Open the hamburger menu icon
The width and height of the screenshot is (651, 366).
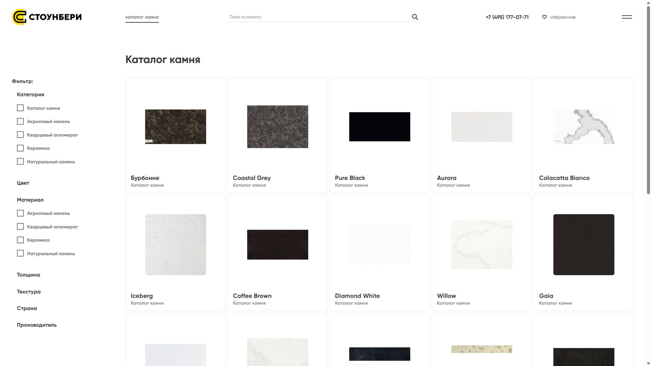[627, 17]
